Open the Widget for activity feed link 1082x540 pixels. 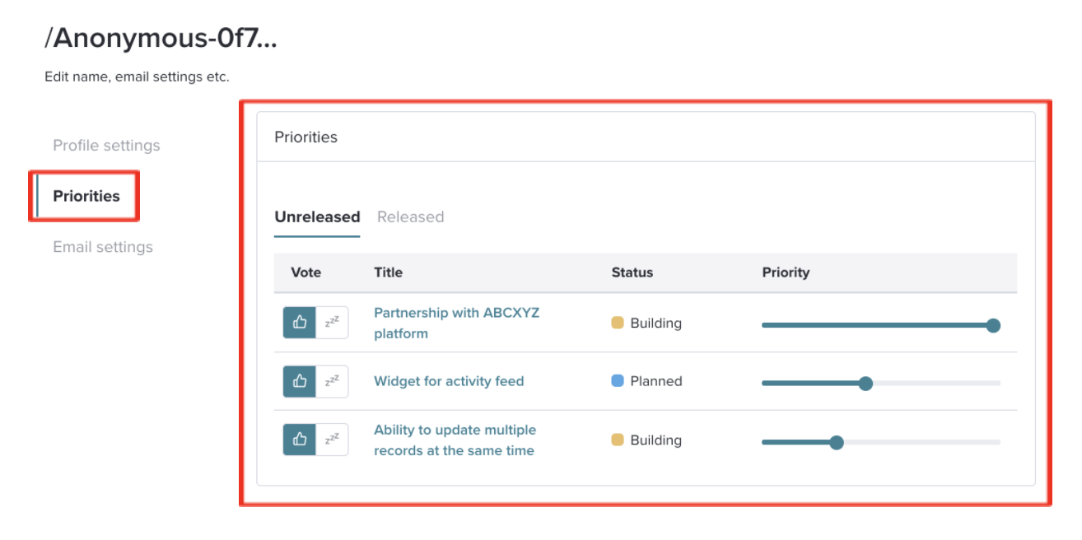click(x=449, y=381)
